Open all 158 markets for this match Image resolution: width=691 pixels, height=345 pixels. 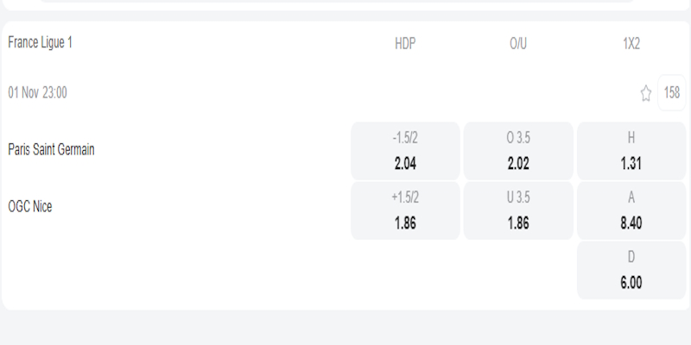click(x=672, y=93)
